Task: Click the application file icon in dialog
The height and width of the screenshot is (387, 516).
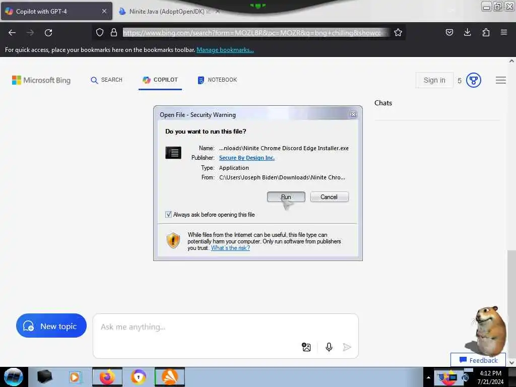Action: [x=173, y=153]
